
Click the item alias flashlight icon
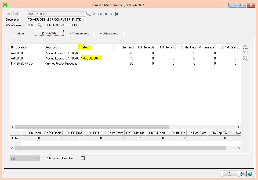point(94,14)
